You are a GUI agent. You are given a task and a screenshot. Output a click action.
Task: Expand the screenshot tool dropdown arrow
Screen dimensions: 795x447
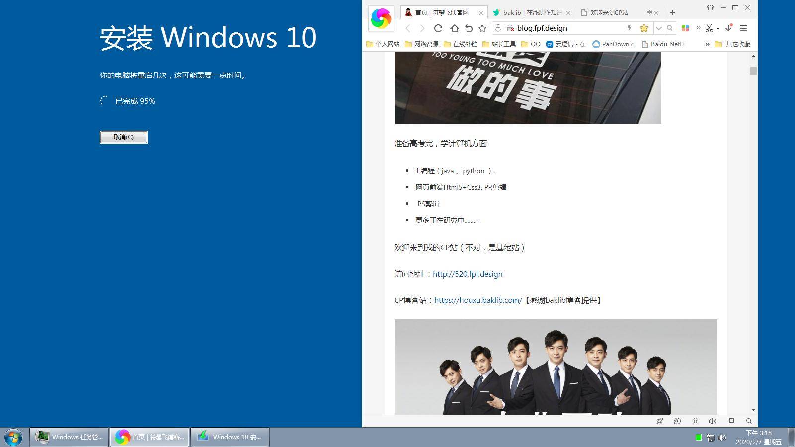pos(718,29)
